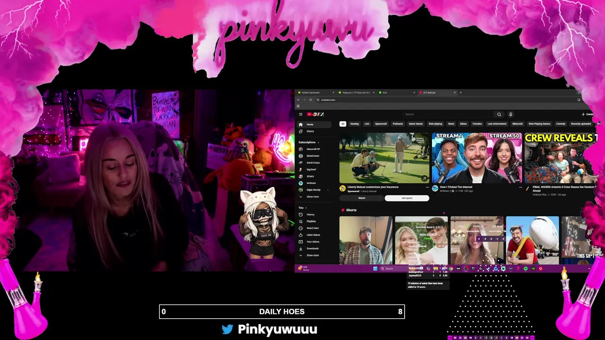Click the Watch button on ad
605x340 pixels.
(x=362, y=198)
